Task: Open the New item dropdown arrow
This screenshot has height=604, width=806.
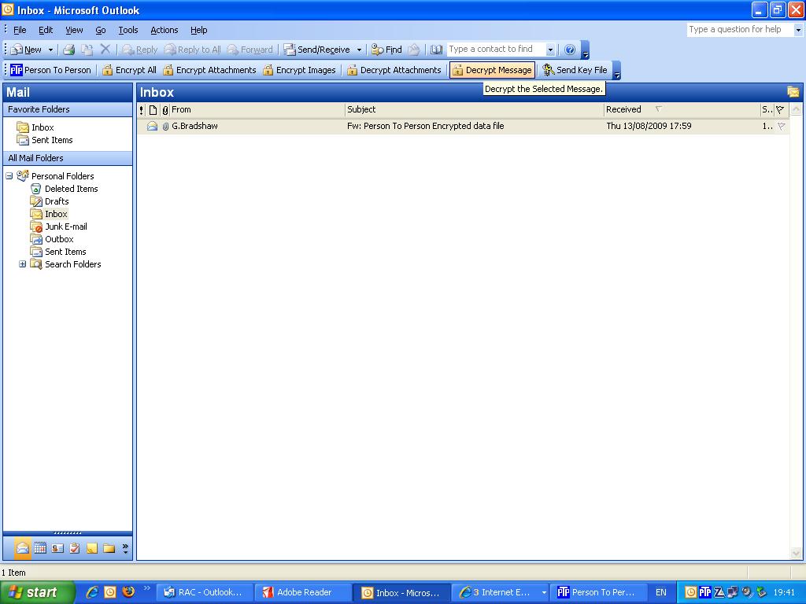Action: tap(51, 50)
